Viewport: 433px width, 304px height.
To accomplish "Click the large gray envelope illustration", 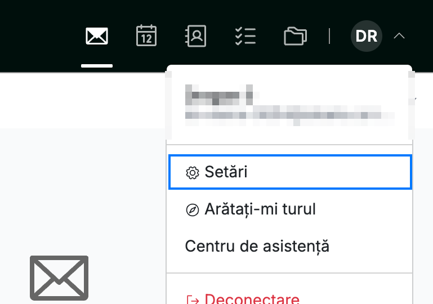I will pyautogui.click(x=59, y=278).
